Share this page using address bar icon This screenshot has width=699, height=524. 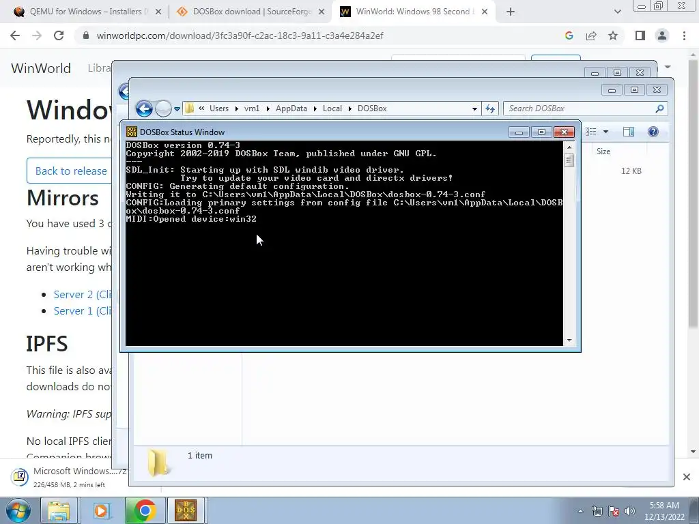(591, 35)
